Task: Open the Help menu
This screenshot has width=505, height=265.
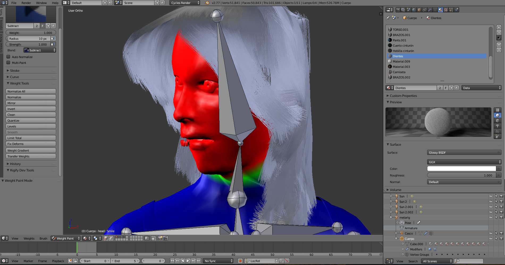Action: [55, 3]
